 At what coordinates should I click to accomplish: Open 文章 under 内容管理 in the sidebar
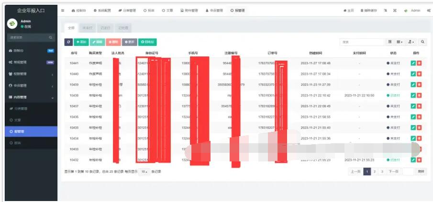pos(31,120)
